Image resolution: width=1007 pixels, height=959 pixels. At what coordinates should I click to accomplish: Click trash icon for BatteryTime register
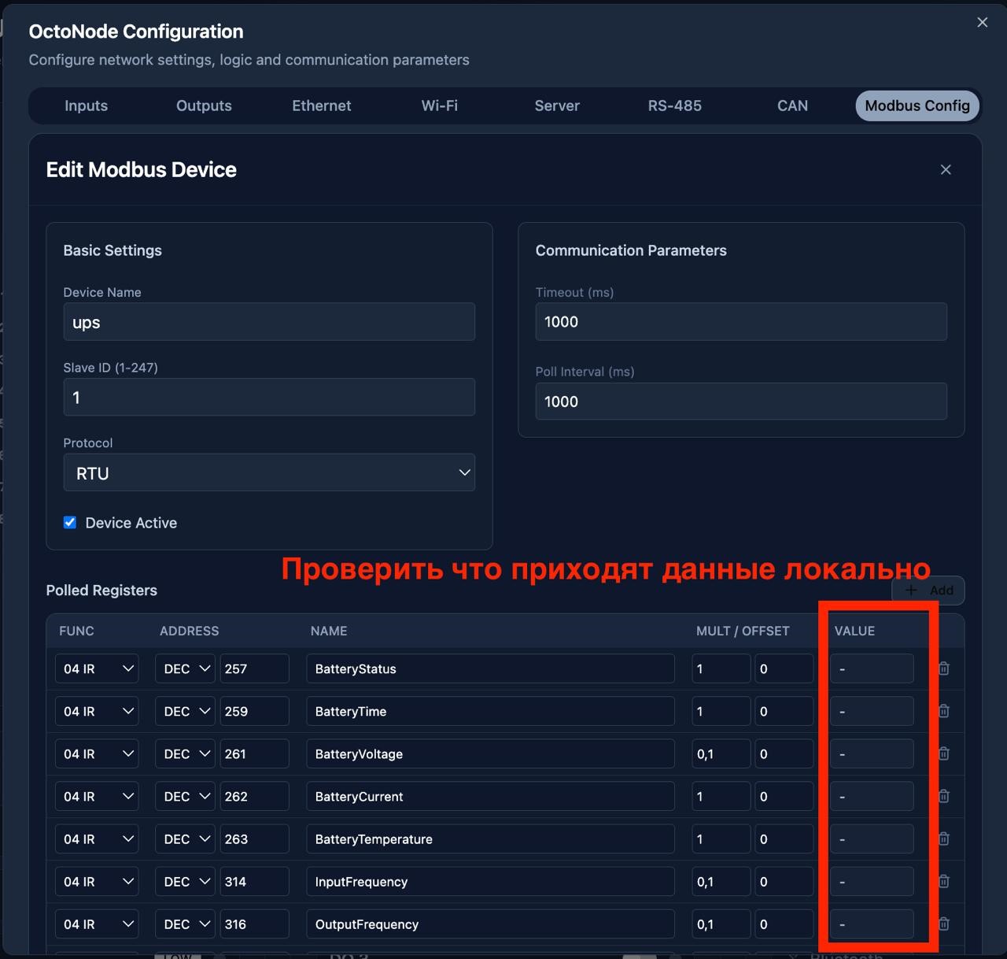point(944,711)
